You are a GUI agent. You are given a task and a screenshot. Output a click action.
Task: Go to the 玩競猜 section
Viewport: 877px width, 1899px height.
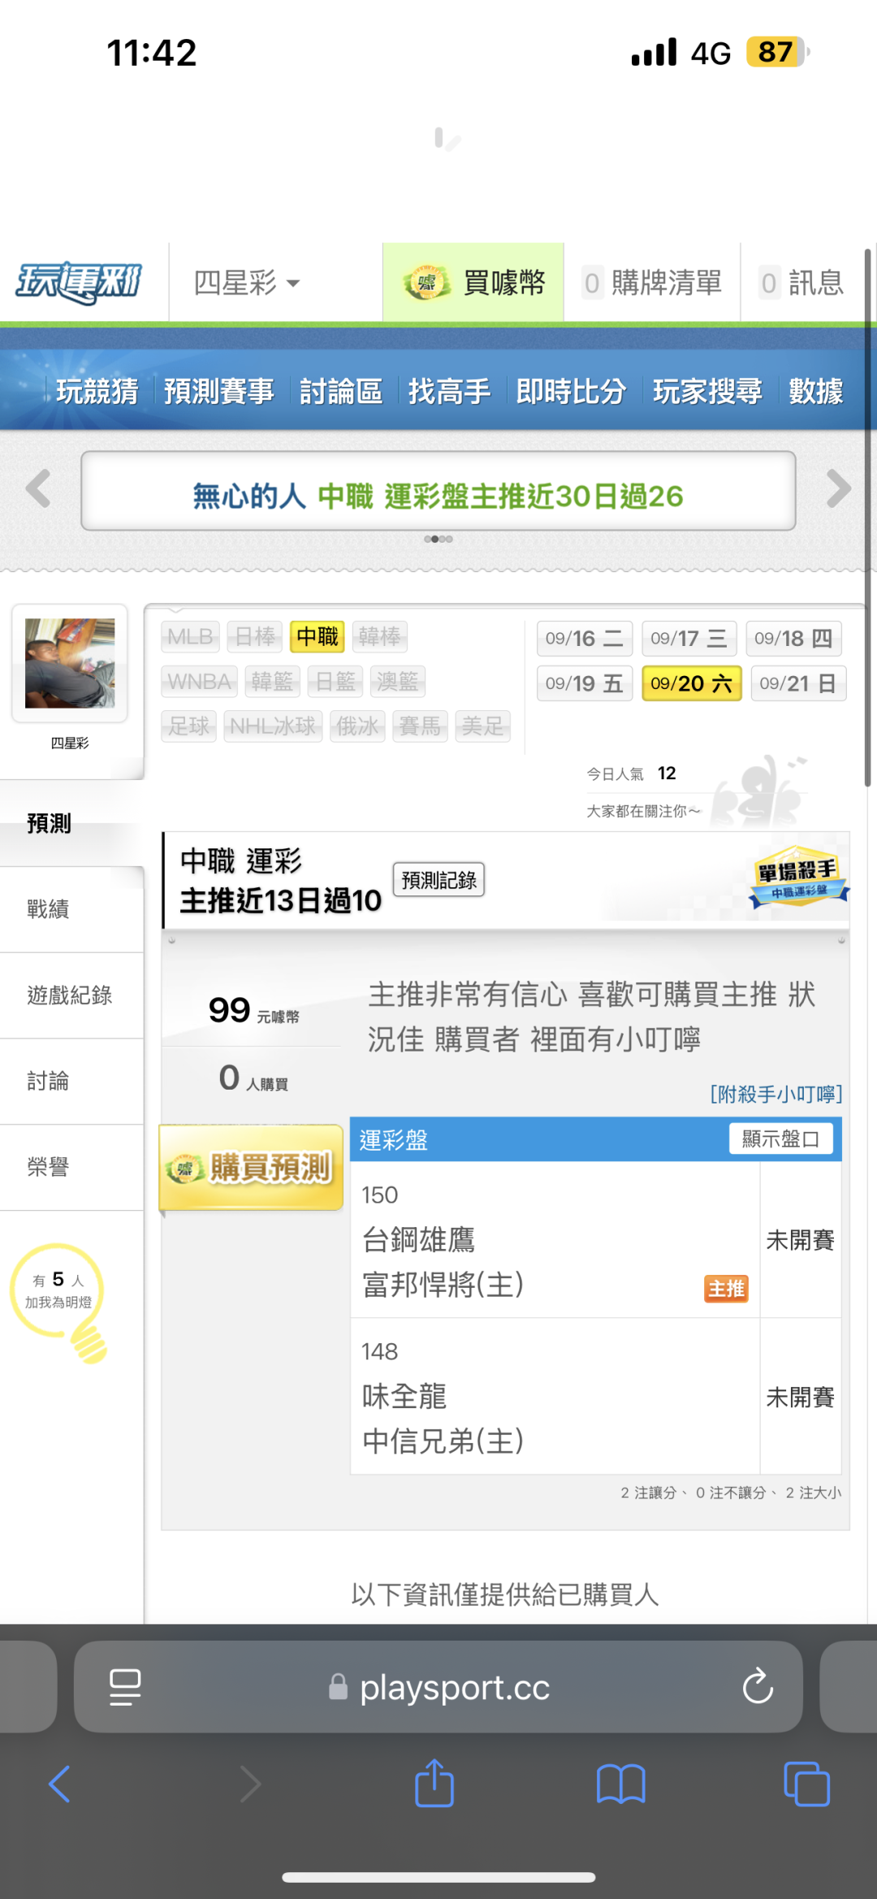(97, 391)
